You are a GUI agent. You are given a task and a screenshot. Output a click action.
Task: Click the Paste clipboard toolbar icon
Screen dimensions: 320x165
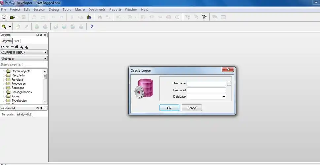89,17
